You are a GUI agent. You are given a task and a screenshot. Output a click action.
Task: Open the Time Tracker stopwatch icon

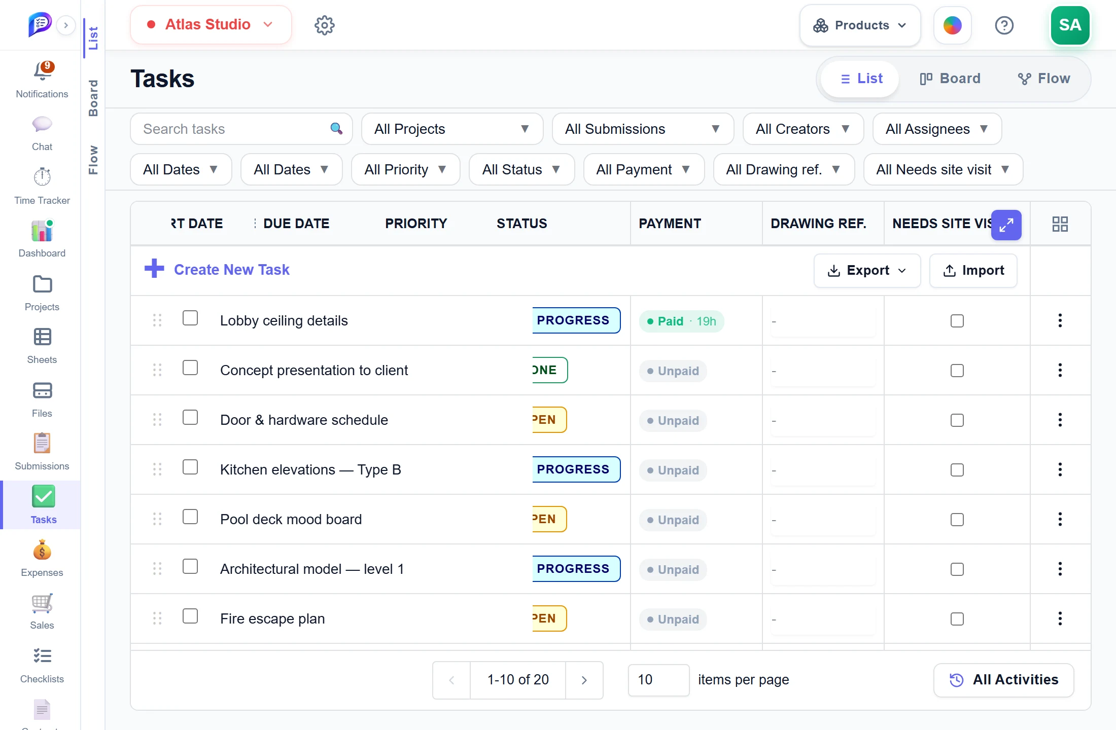[42, 177]
